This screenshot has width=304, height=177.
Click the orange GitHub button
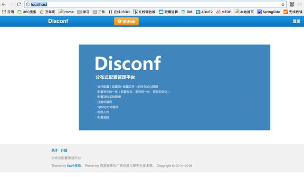click(x=126, y=21)
